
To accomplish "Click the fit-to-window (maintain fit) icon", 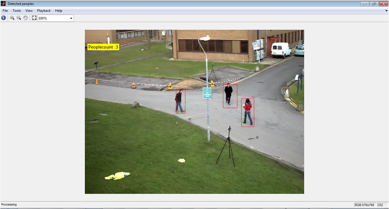I will tap(34, 18).
